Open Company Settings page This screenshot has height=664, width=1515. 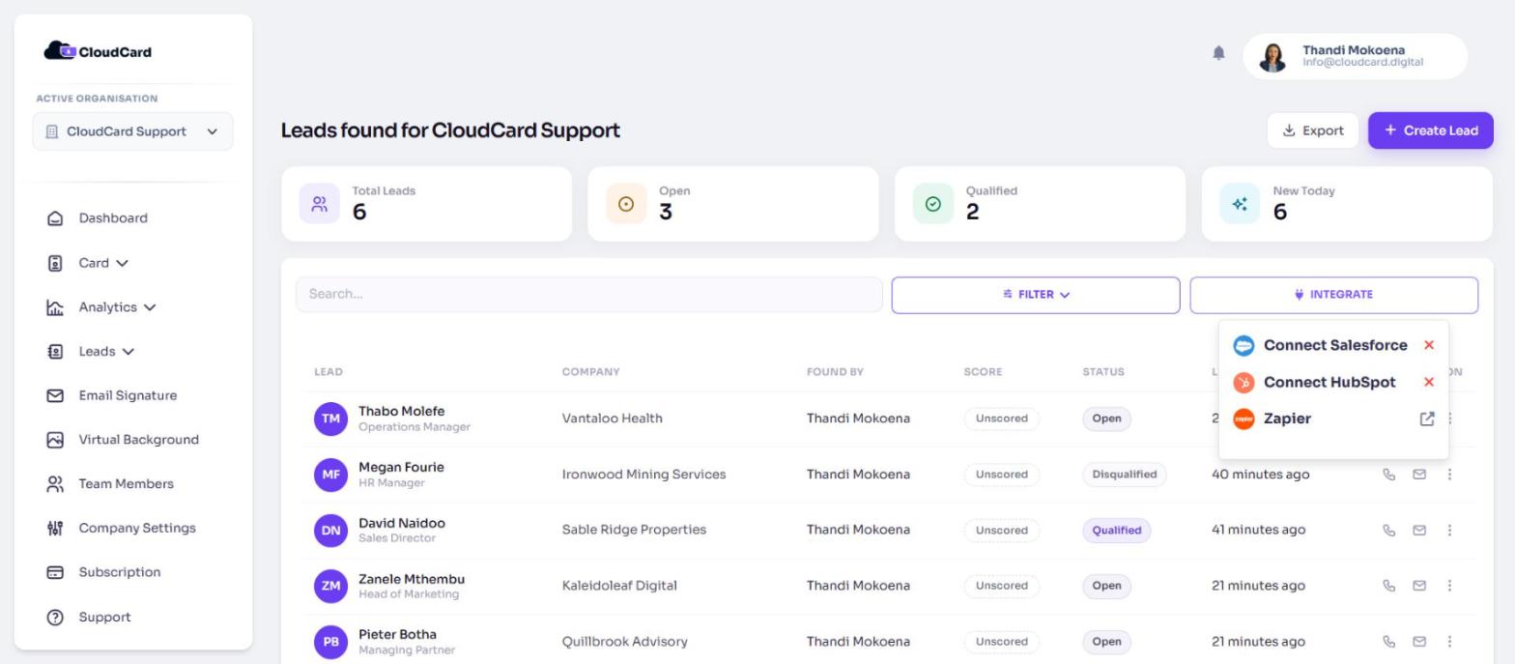point(137,528)
